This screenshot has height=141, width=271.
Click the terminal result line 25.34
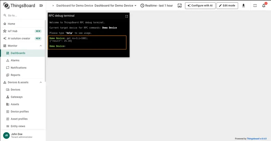click(x=61, y=41)
